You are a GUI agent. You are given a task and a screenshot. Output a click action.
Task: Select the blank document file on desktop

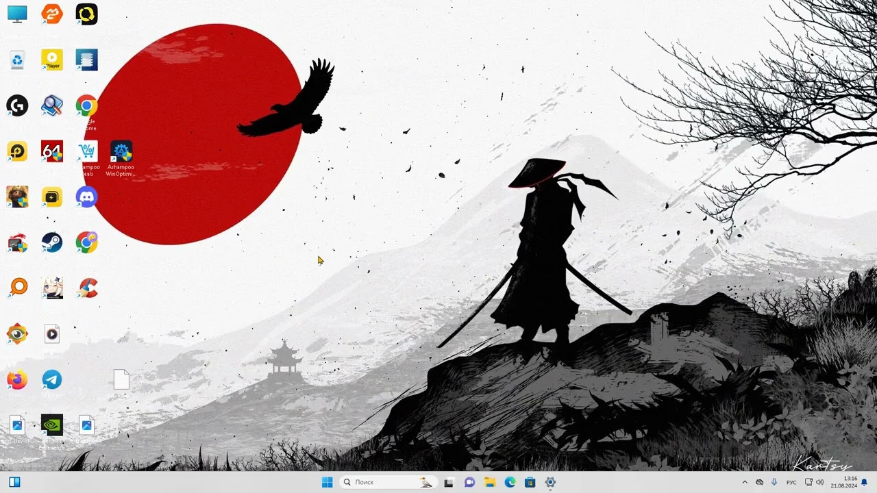[x=121, y=380]
